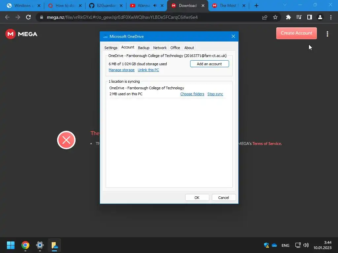Open the MEGA page three-dot menu
This screenshot has height=253, width=338.
[x=327, y=34]
